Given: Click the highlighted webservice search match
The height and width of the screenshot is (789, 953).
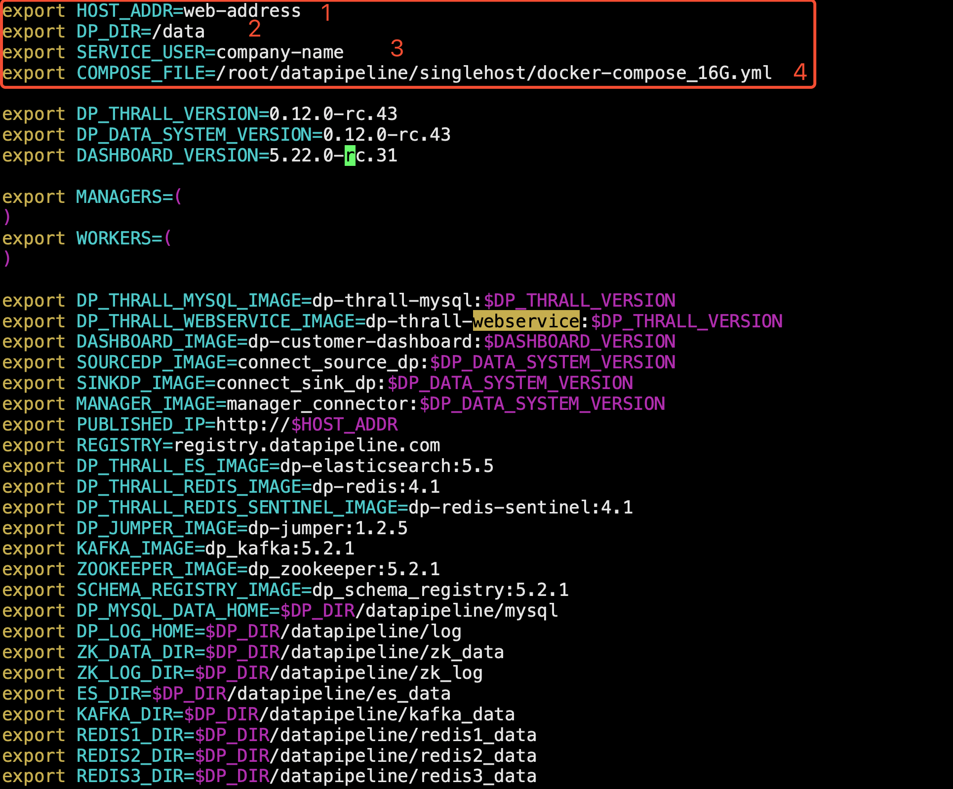Looking at the screenshot, I should [526, 321].
